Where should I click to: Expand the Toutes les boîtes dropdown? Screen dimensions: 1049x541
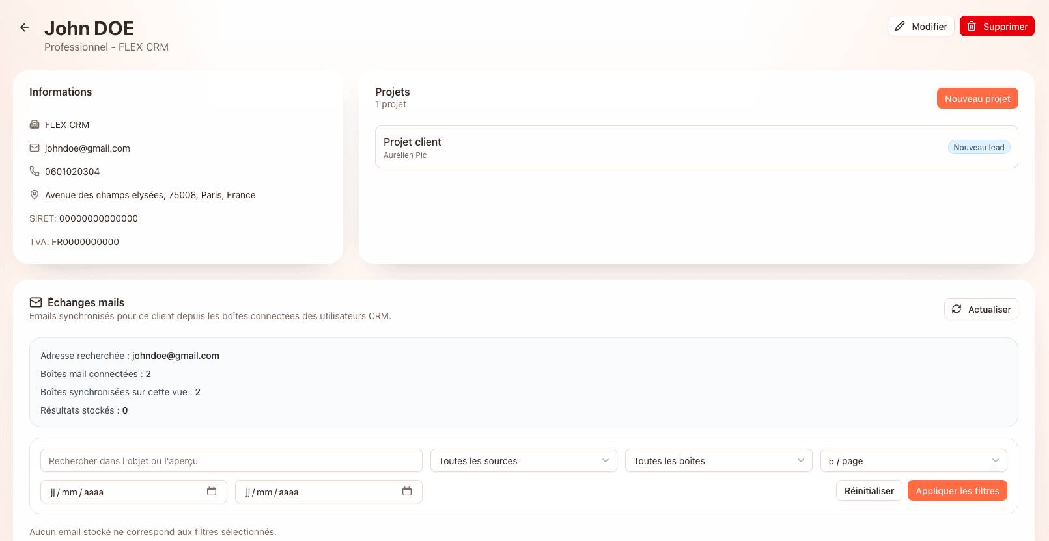pyautogui.click(x=719, y=460)
